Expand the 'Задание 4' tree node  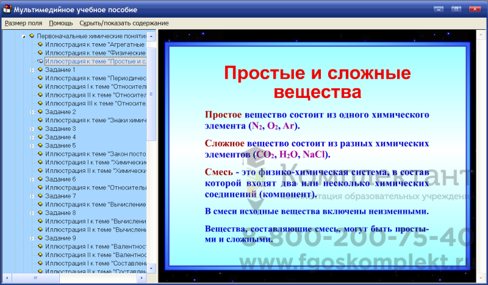[x=32, y=138]
